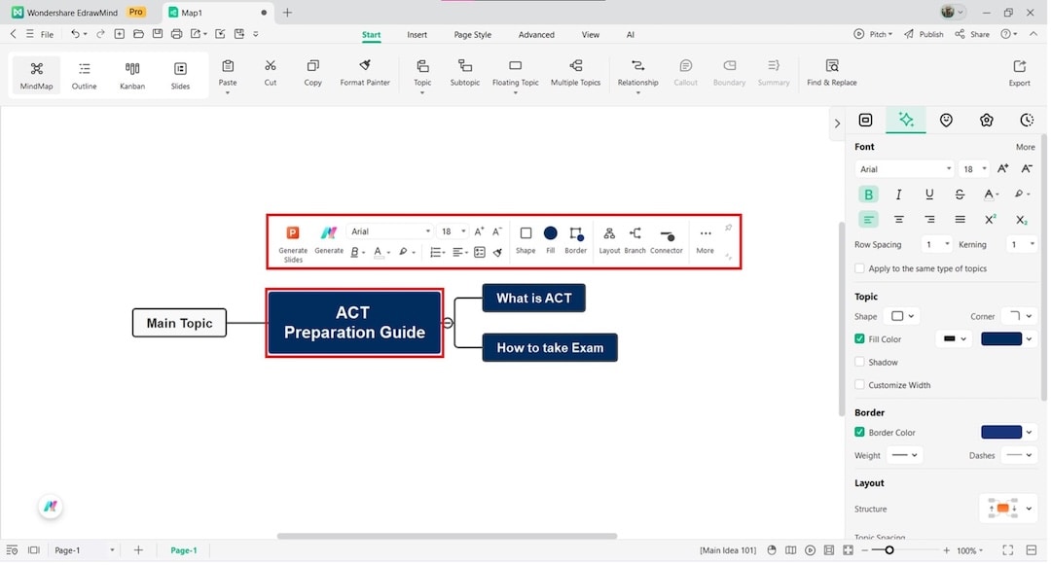
Task: Open Layout option in floating toolbar
Action: [609, 239]
